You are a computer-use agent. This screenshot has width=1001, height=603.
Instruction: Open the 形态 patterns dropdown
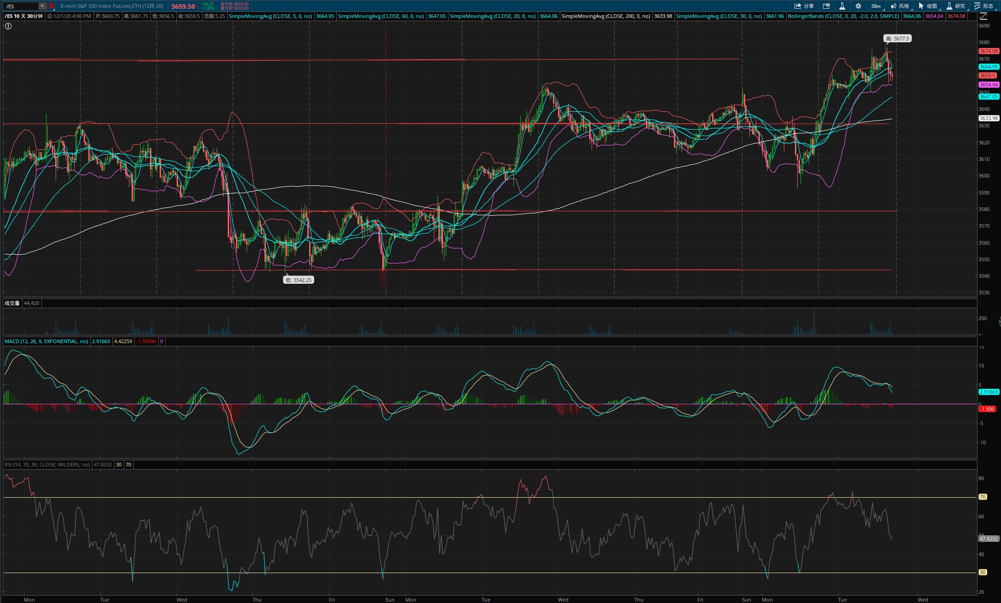pos(984,6)
